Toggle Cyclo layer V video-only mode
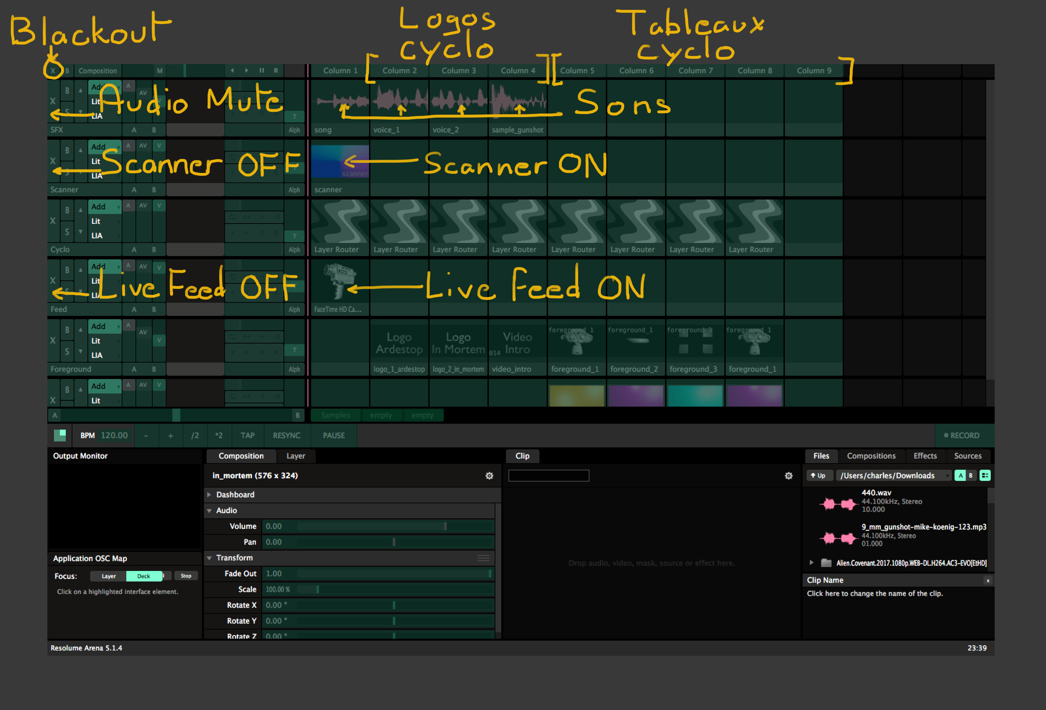 click(159, 205)
